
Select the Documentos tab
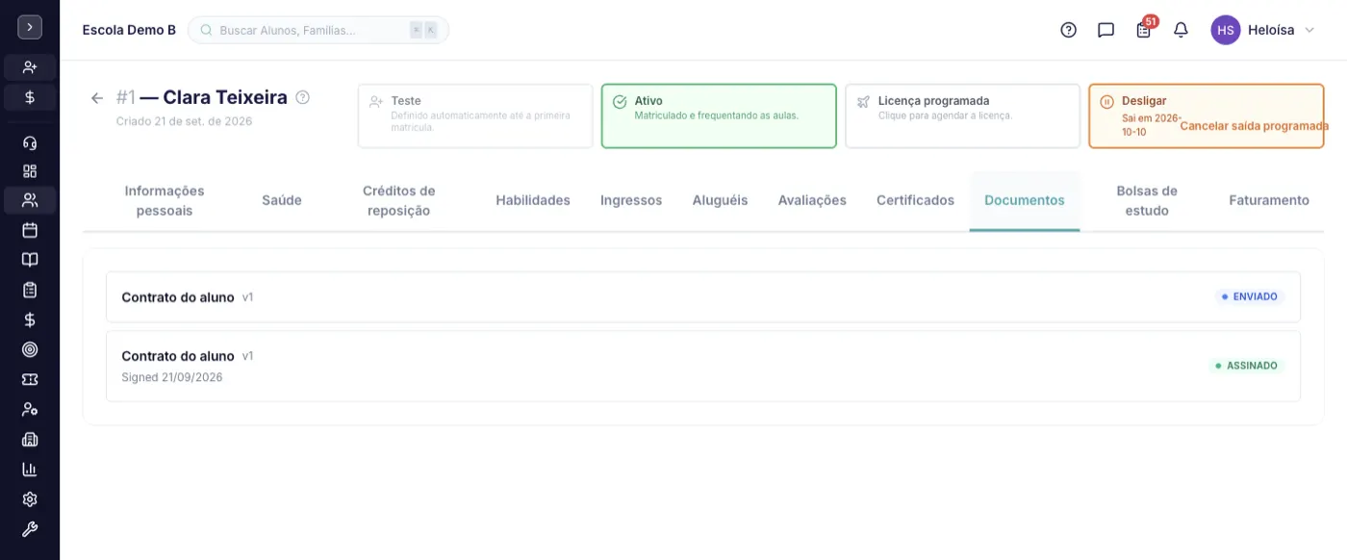click(x=1025, y=200)
